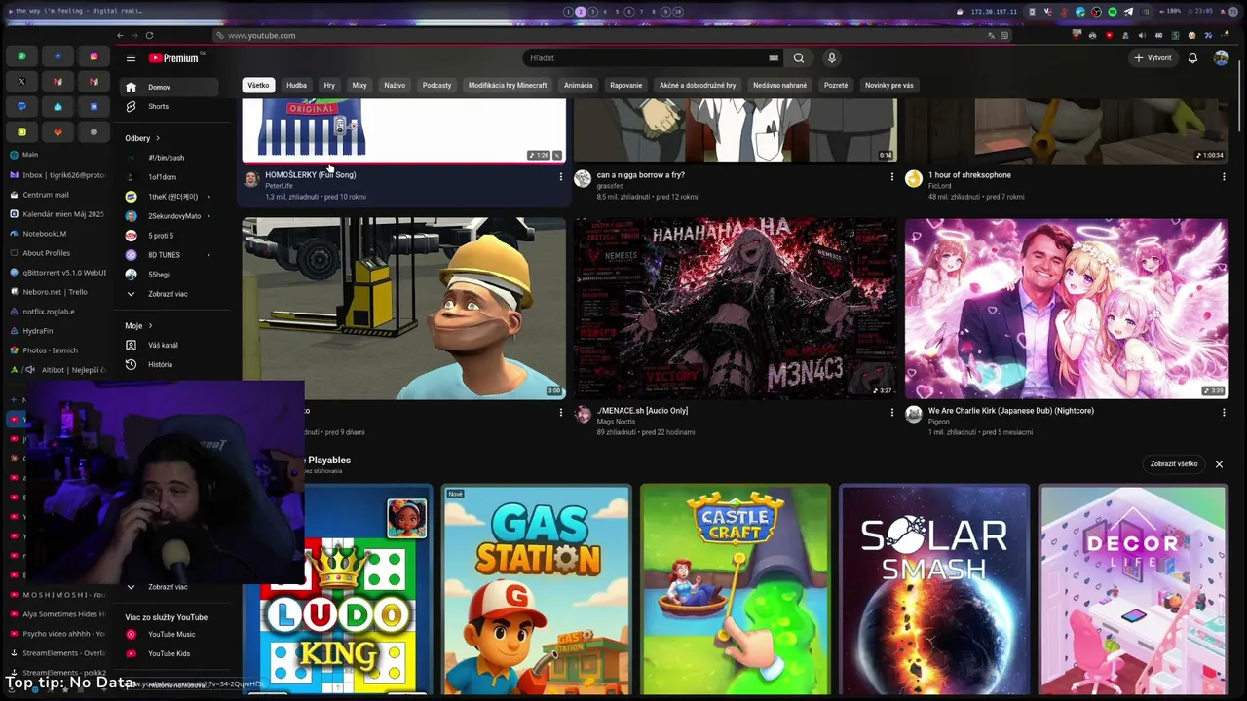
Task: Open the NotebookLM tab in browser sidebar
Action: point(58,234)
